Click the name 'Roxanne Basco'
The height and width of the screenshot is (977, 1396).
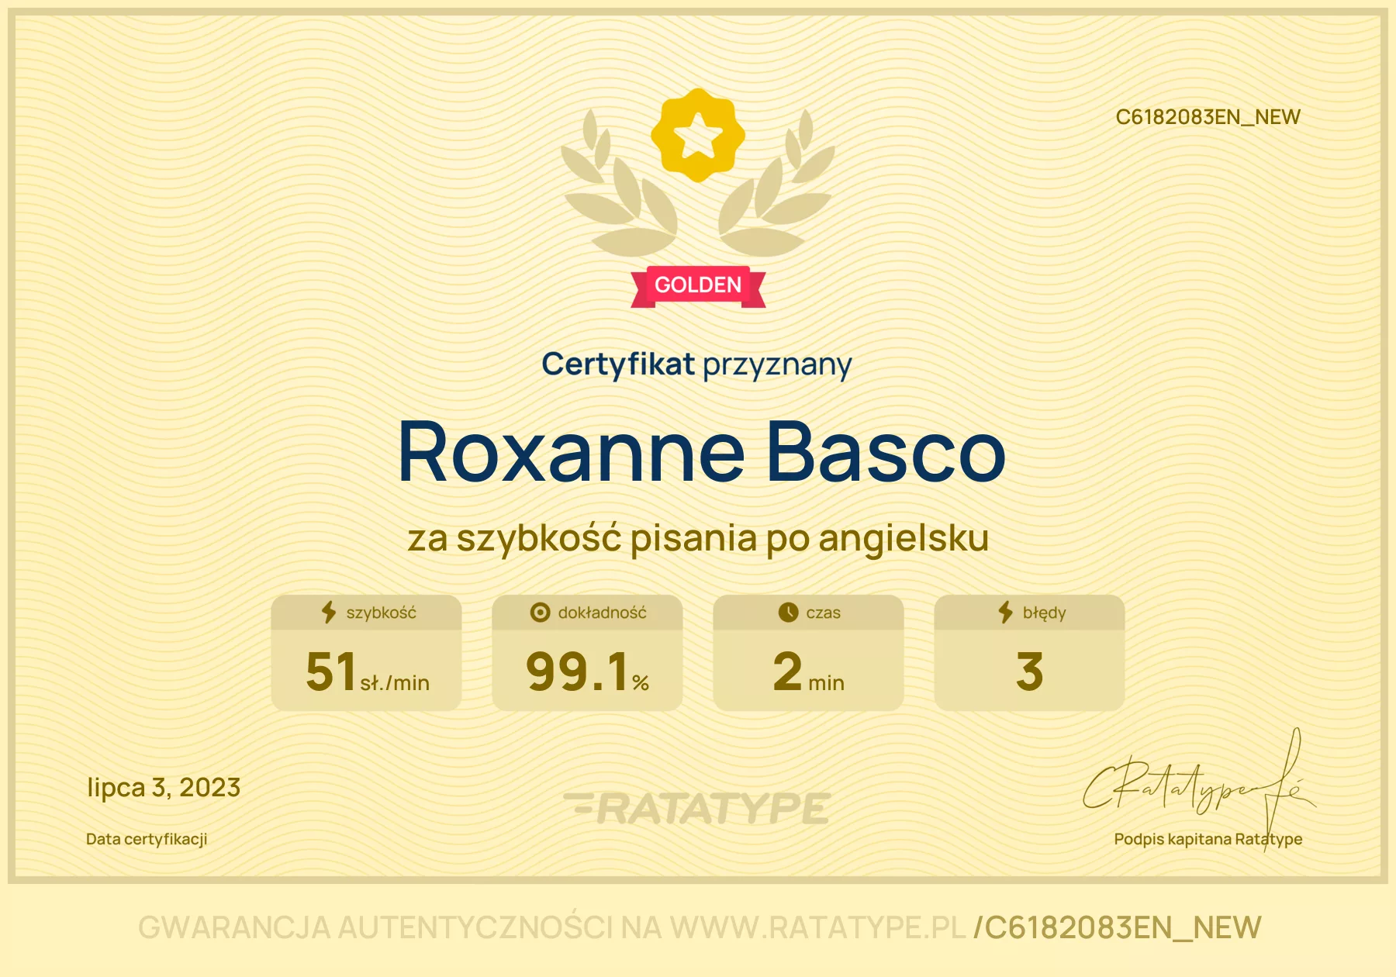click(x=701, y=452)
